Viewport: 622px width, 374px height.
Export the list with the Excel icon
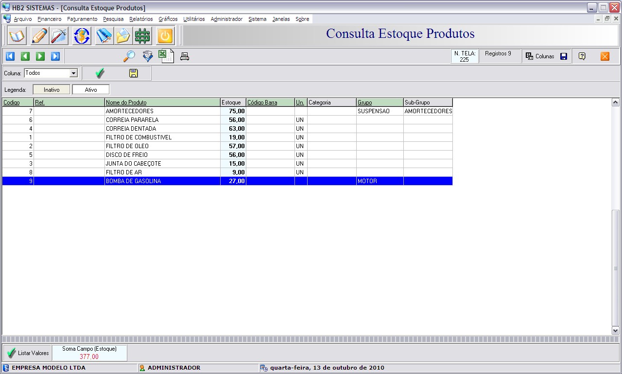point(165,56)
